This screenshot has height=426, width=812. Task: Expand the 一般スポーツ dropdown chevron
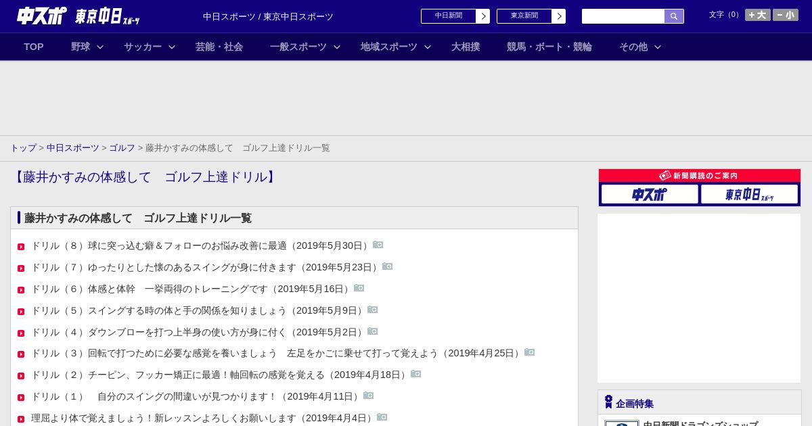(x=337, y=47)
